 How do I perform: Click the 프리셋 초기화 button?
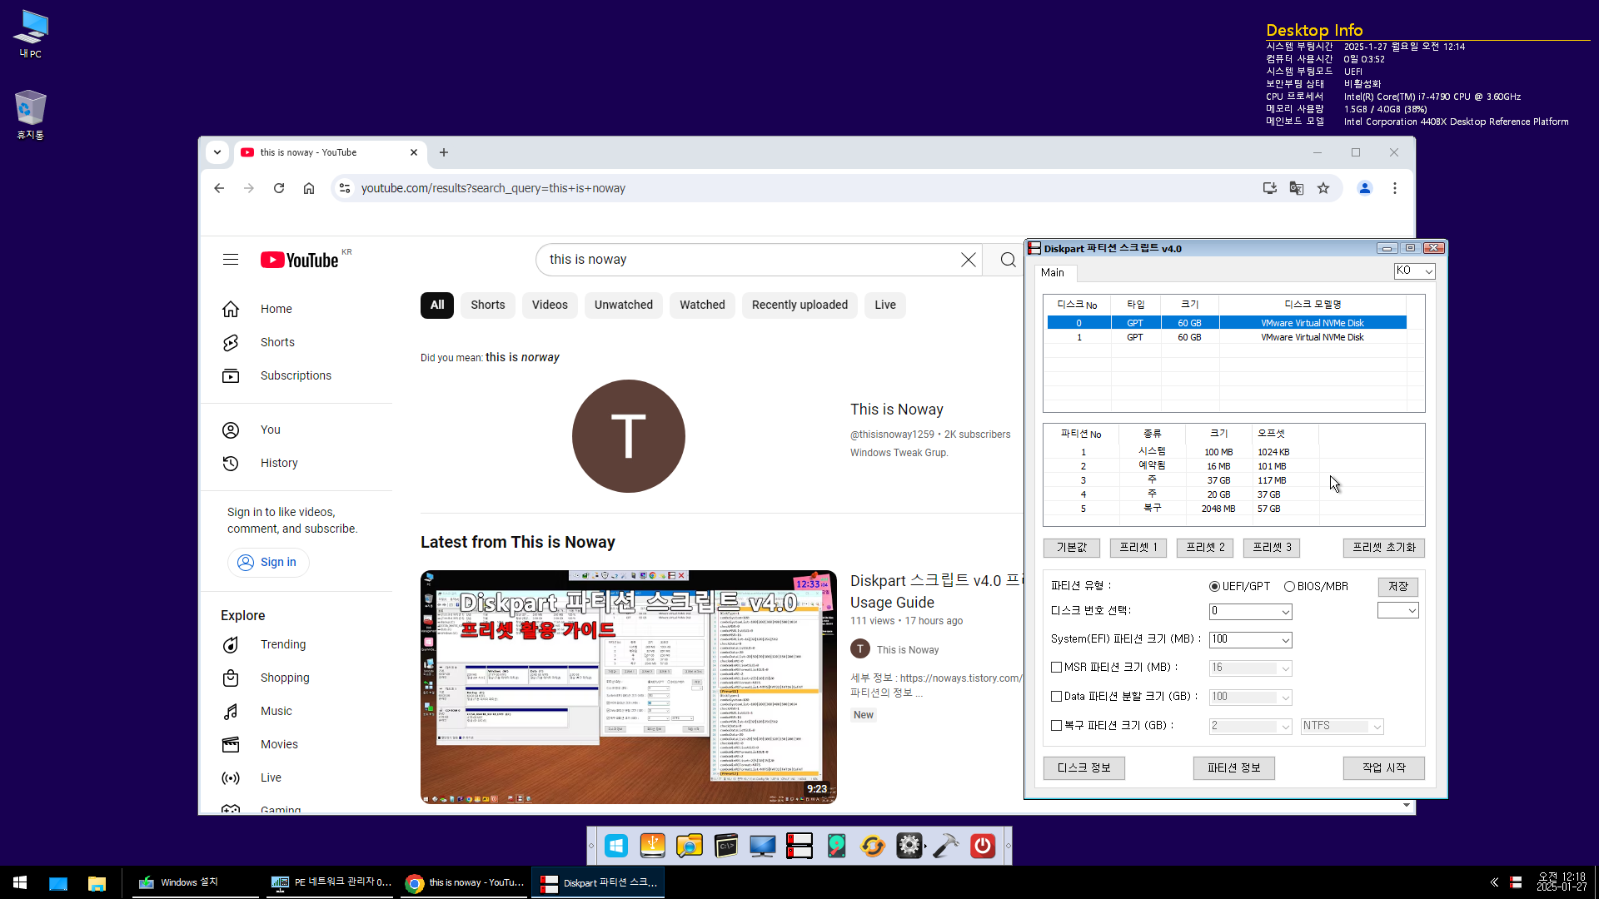point(1384,547)
